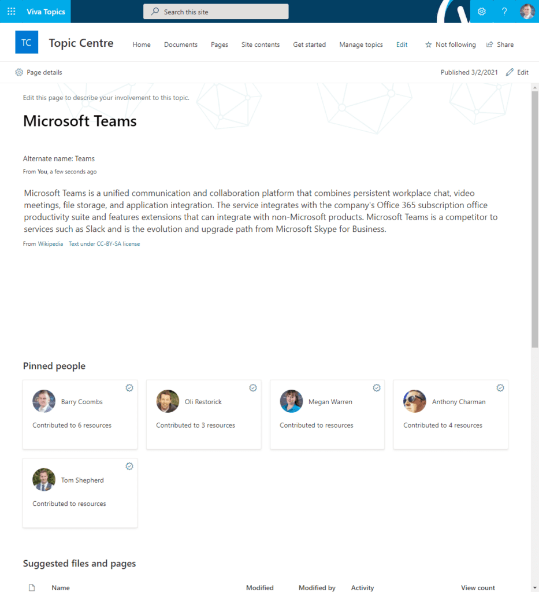Image resolution: width=539 pixels, height=592 pixels.
Task: Open Megan Warren's profile photo
Action: [291, 401]
